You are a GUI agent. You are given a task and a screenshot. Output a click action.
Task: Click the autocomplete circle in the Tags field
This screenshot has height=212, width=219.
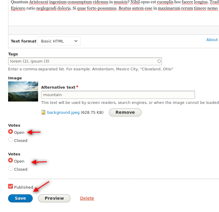[159, 61]
